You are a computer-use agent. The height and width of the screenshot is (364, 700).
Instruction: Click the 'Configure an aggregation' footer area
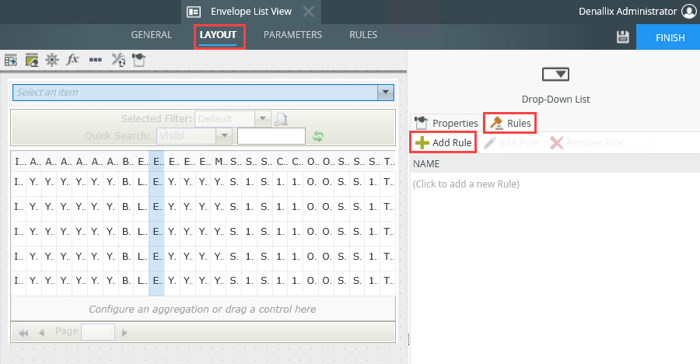click(x=203, y=309)
